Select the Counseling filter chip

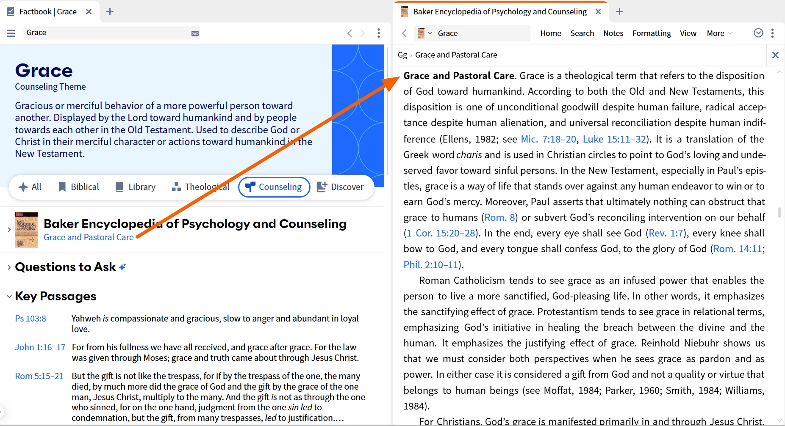pos(274,187)
